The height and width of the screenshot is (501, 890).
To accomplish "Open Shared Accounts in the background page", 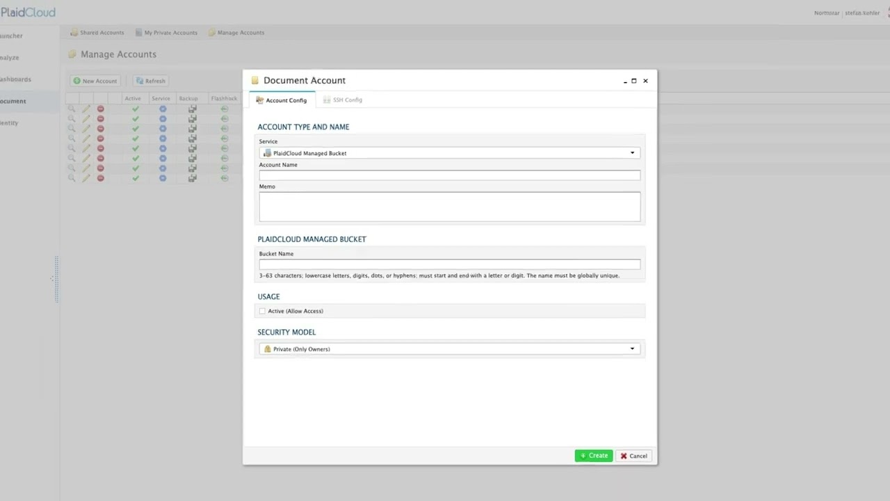I will pos(97,33).
